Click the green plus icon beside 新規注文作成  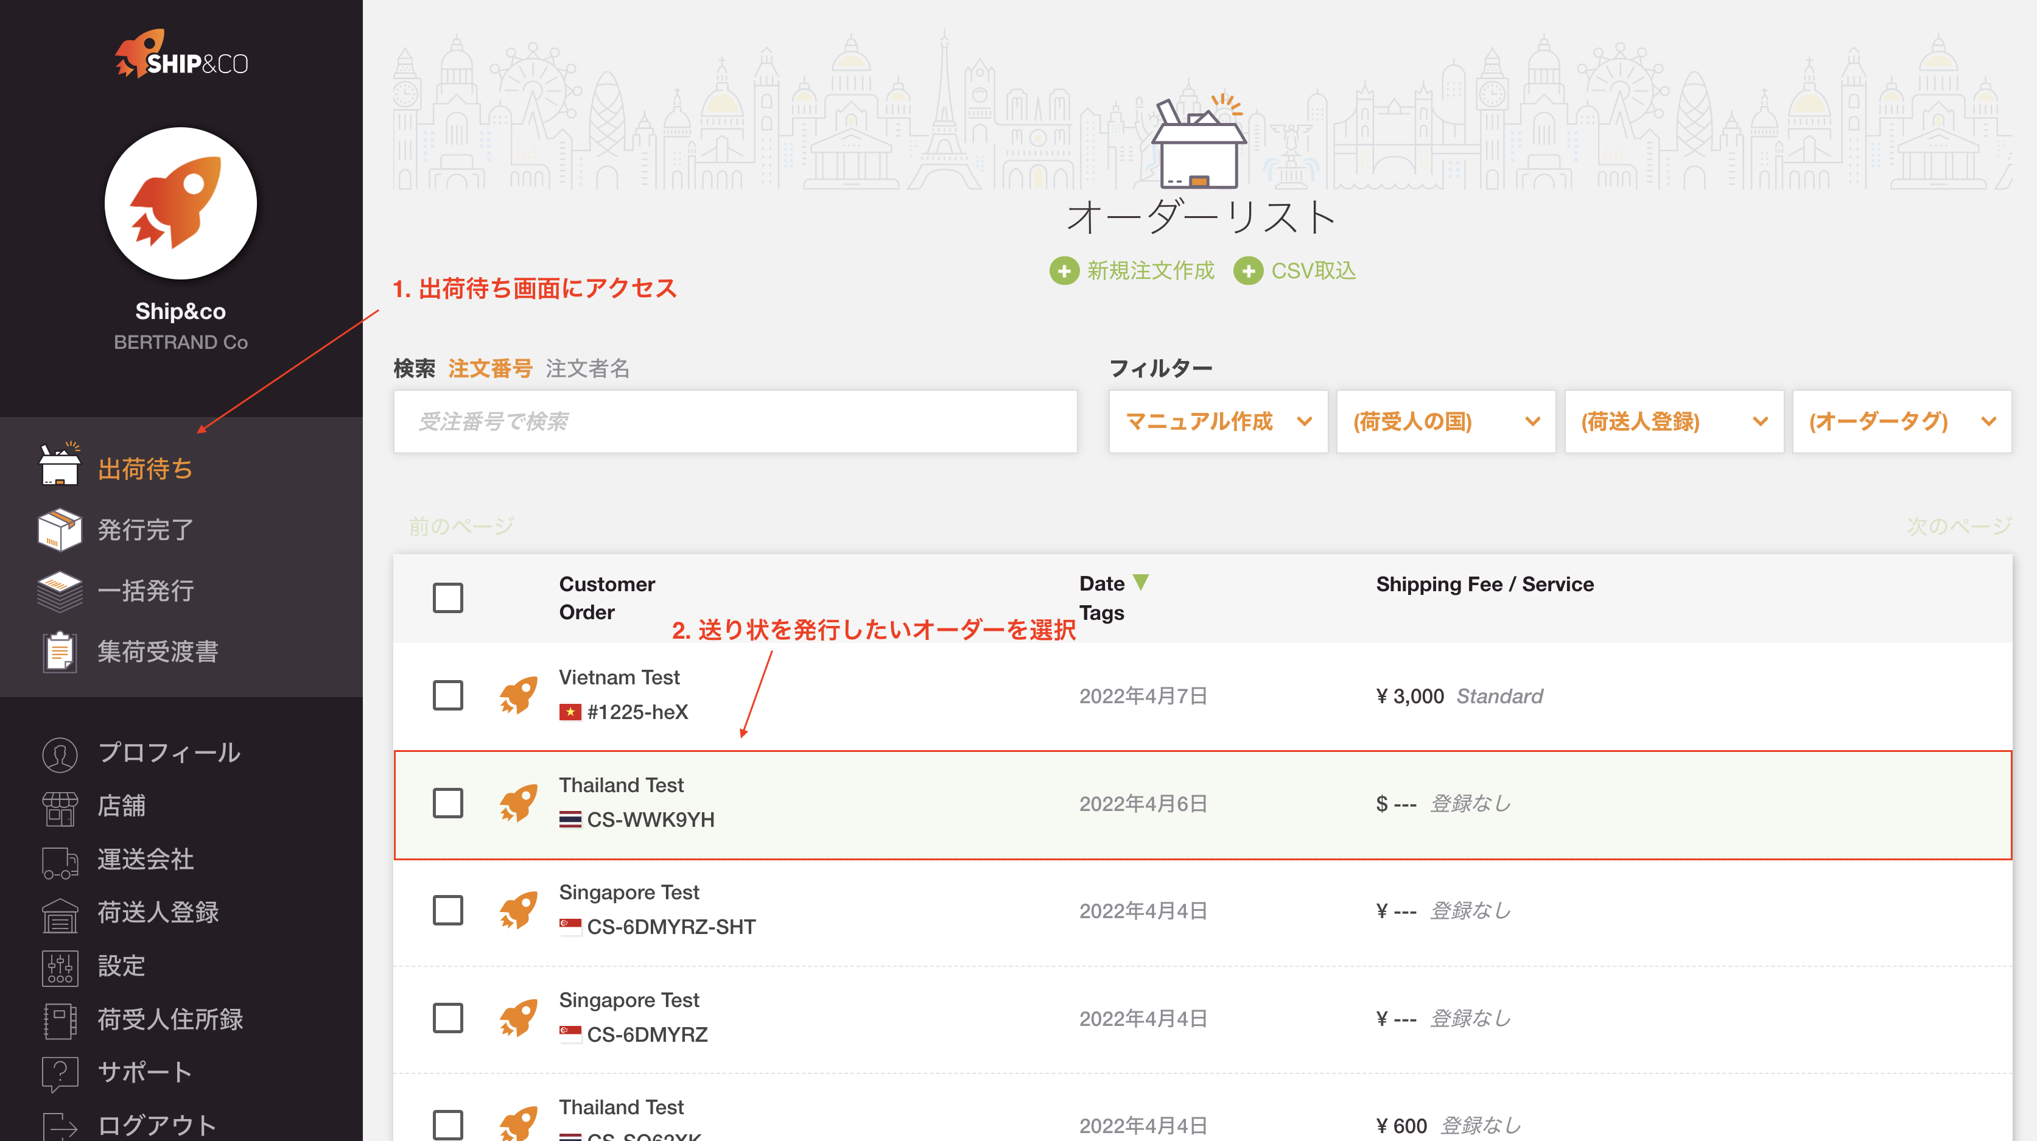click(x=1064, y=271)
